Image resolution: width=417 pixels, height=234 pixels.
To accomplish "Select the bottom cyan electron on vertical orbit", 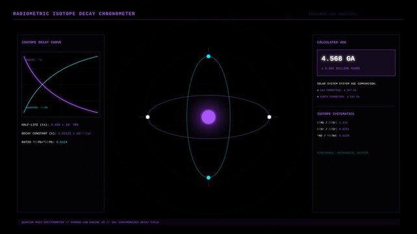I will [x=208, y=177].
